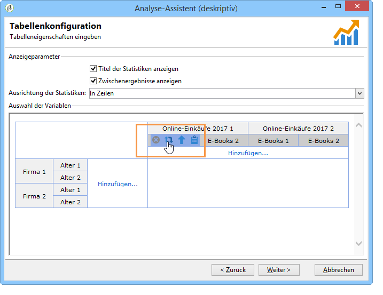Open the 'Ausrichtung der Statistiken' dropdown arrow
The width and height of the screenshot is (383, 295).
click(359, 93)
